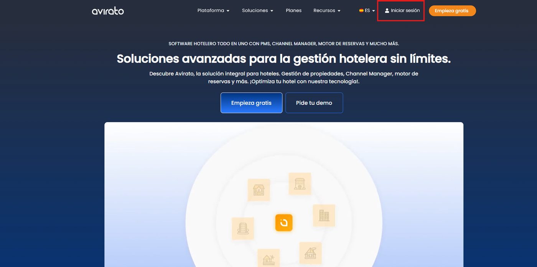Select the cabin with trees icon tile
This screenshot has width=537, height=267.
[x=310, y=253]
